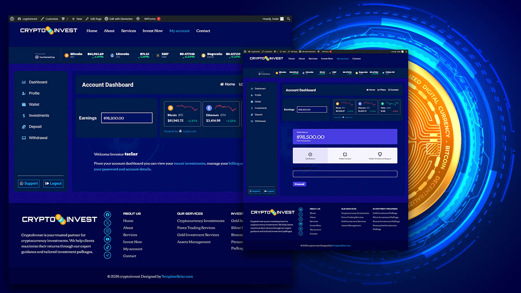Click the YouTube social icon

[x=107, y=239]
